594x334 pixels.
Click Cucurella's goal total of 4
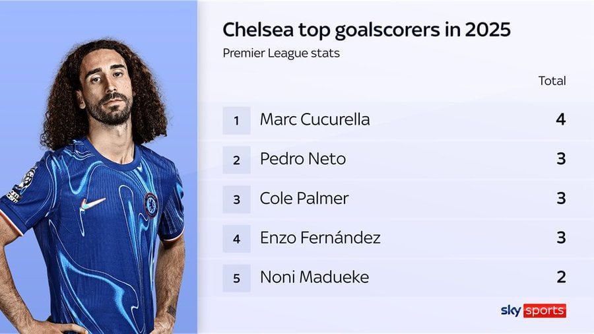(560, 119)
